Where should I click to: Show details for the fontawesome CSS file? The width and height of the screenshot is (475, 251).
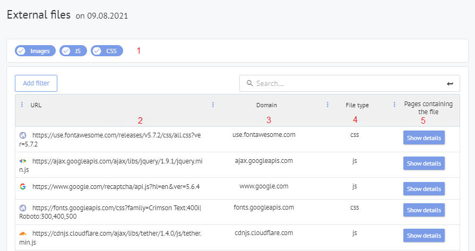(x=424, y=137)
